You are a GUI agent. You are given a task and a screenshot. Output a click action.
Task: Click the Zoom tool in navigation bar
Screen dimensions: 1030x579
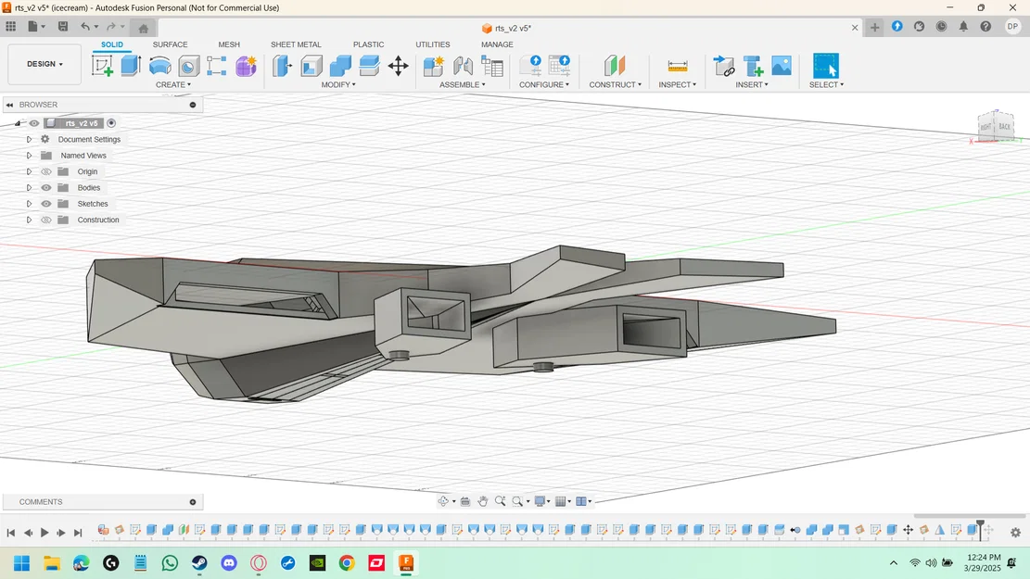(x=501, y=501)
